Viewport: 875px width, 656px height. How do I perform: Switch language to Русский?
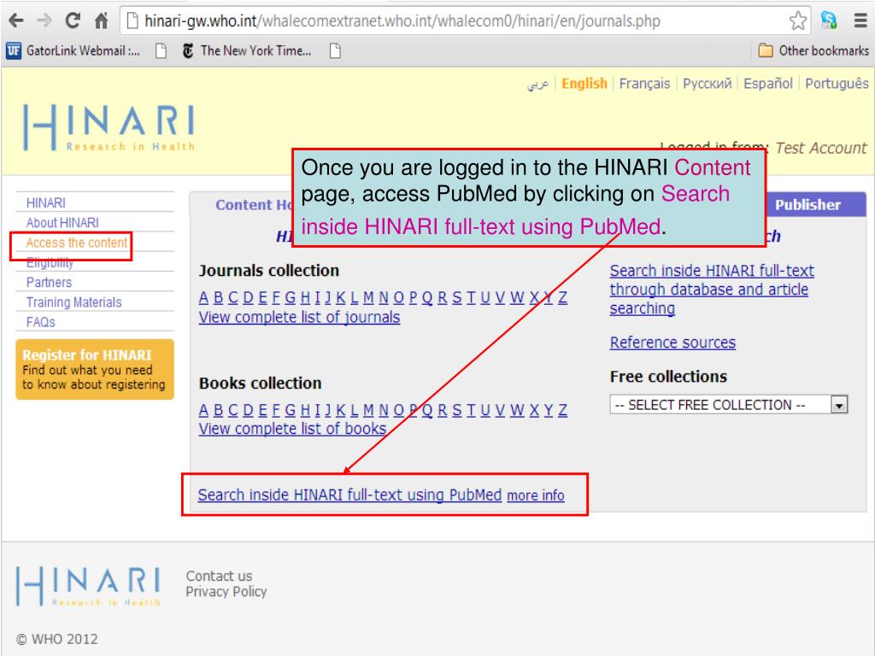(707, 84)
